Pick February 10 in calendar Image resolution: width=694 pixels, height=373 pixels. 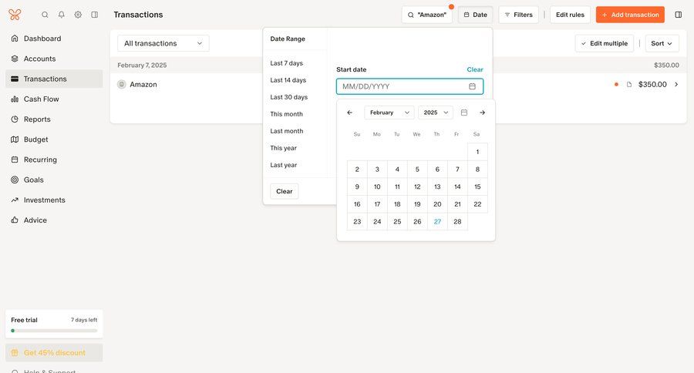(377, 186)
